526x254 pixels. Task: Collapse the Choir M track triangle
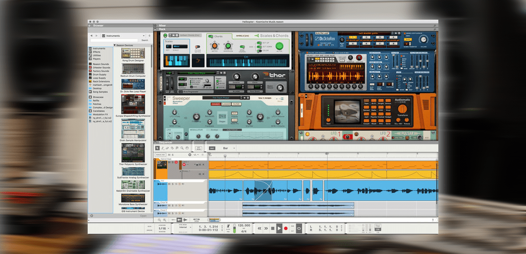tap(155, 202)
